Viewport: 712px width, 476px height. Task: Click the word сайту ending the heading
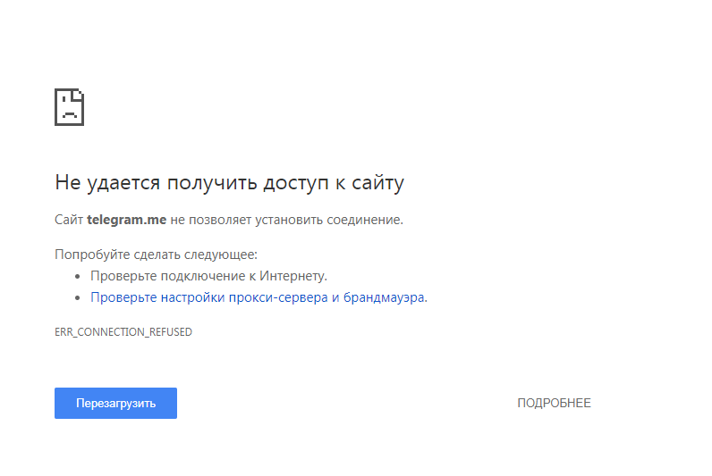pos(379,183)
